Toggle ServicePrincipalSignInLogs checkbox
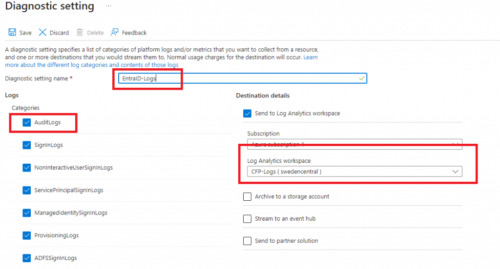Image resolution: width=500 pixels, height=269 pixels. tap(27, 190)
